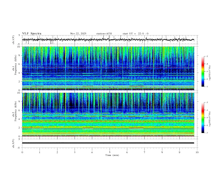Click the ch.2 spectrogram panel

coord(108,115)
